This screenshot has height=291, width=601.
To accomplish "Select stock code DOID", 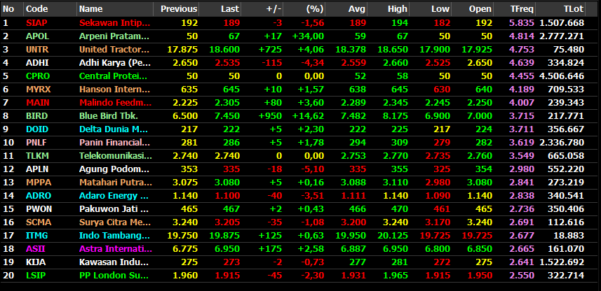I will [37, 129].
